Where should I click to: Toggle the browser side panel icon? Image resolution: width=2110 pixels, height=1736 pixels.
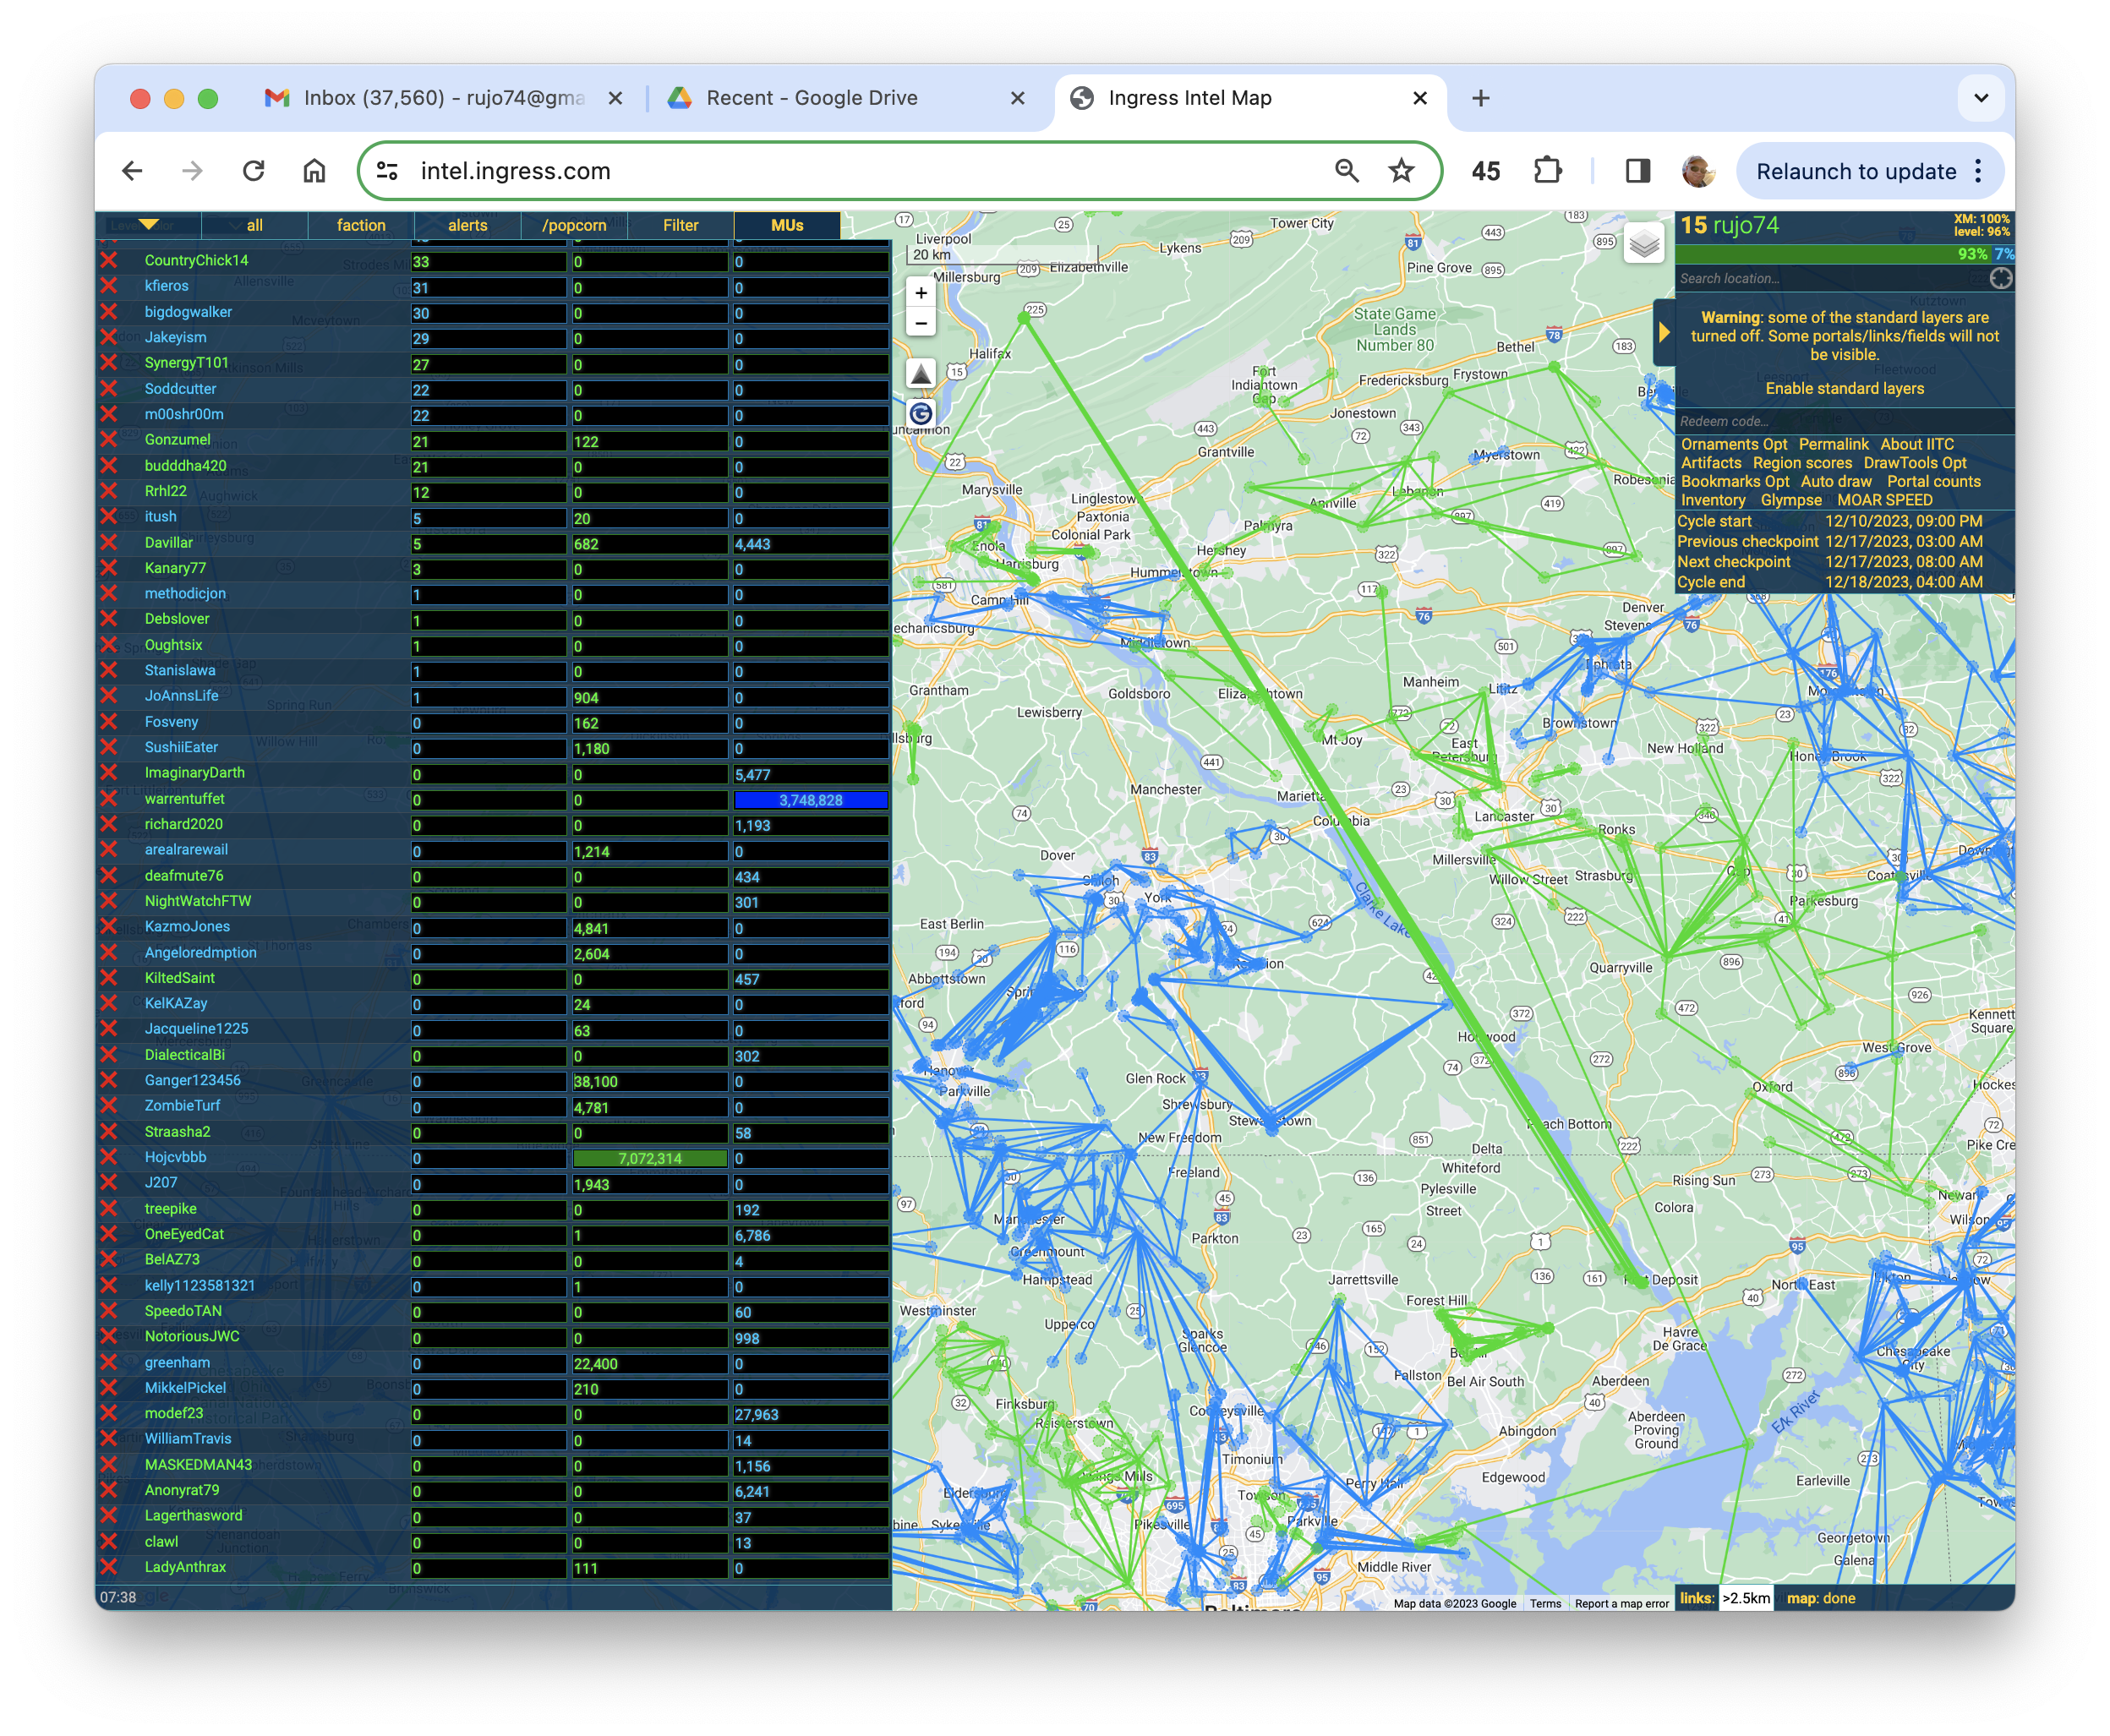(1637, 171)
